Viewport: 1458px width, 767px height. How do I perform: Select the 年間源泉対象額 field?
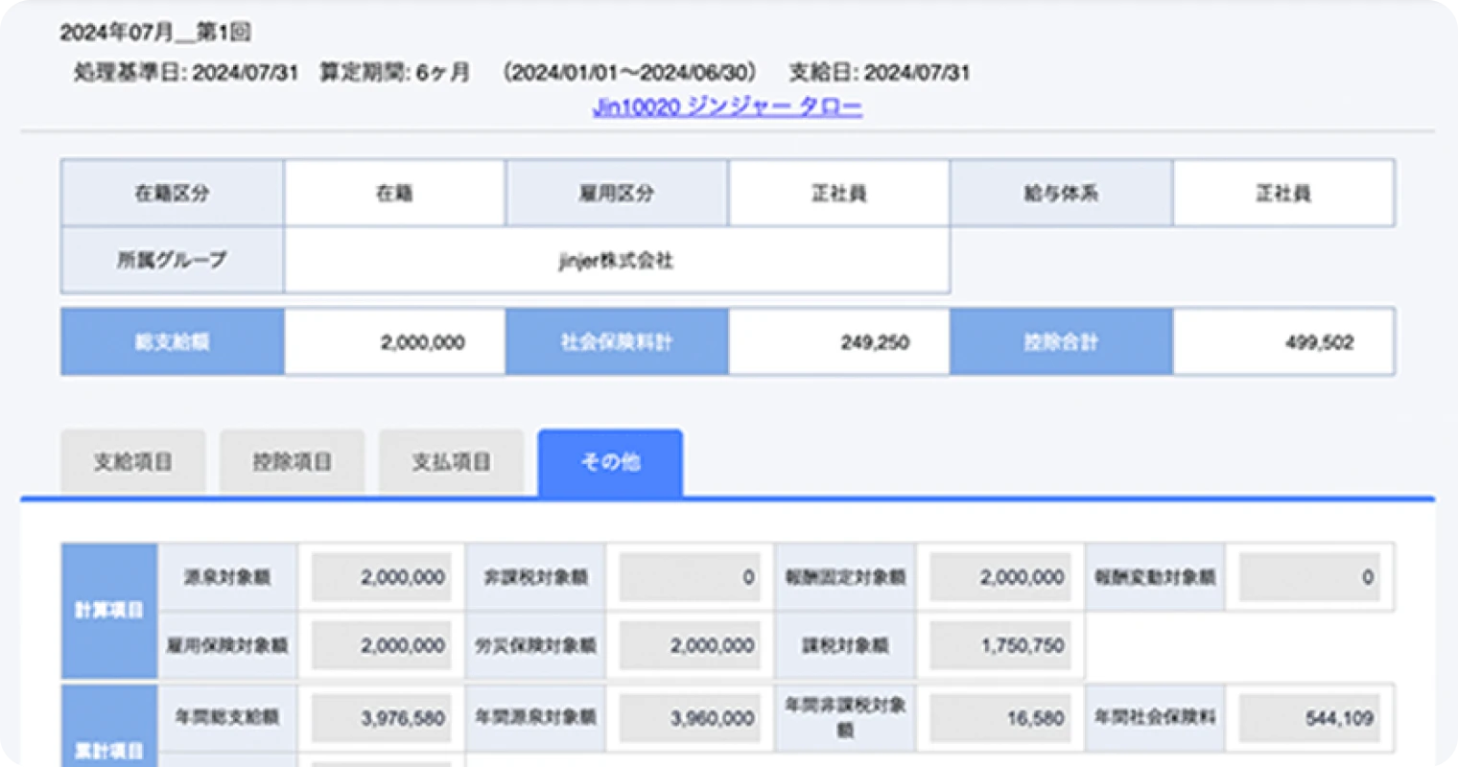(690, 718)
